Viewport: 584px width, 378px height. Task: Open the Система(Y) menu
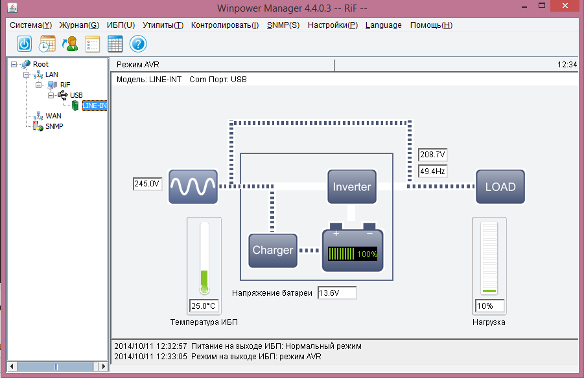click(30, 25)
